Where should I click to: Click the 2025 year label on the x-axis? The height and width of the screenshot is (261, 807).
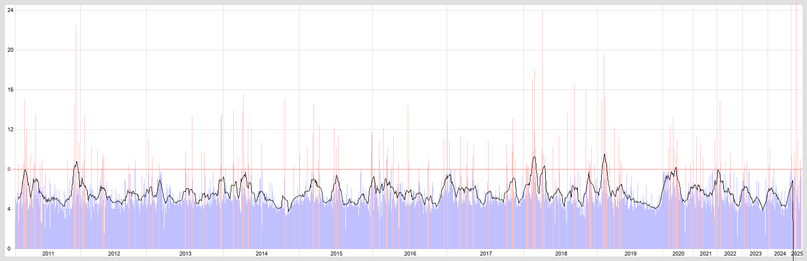797,254
